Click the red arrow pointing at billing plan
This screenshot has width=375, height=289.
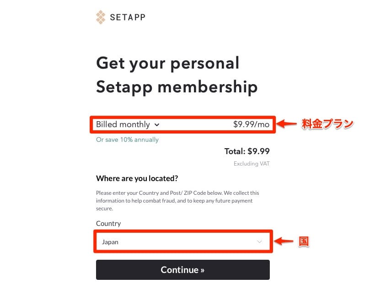288,124
